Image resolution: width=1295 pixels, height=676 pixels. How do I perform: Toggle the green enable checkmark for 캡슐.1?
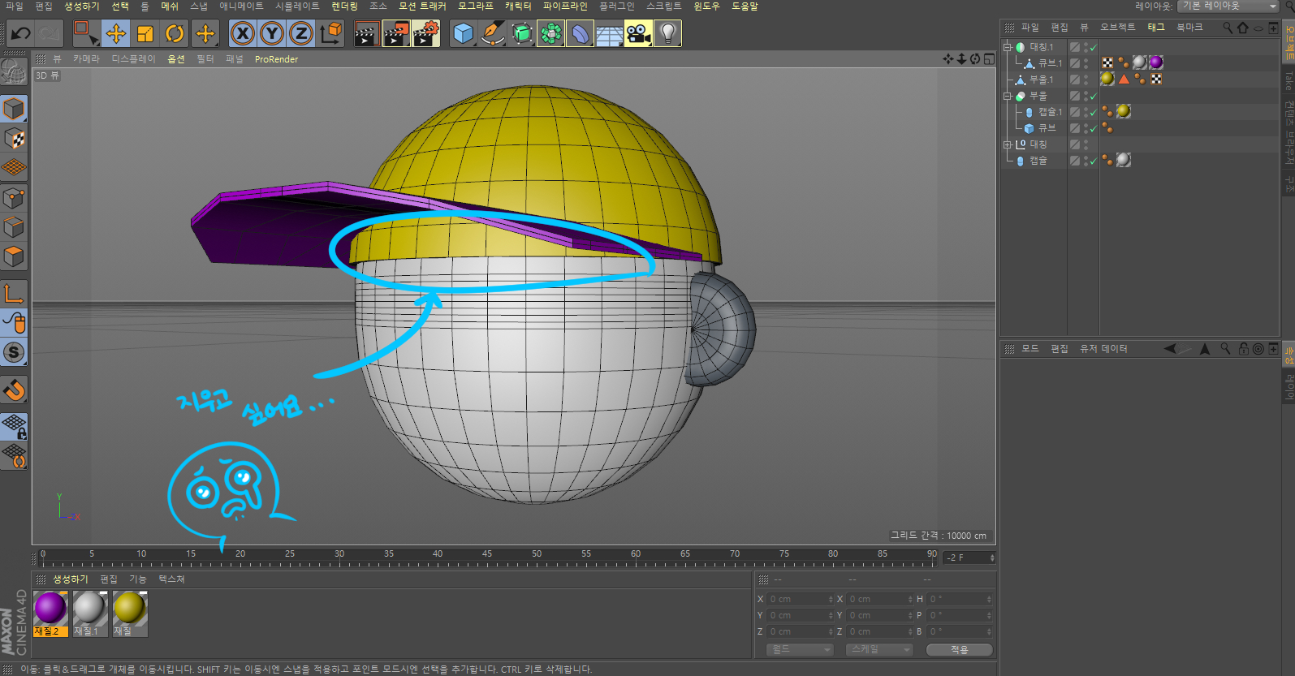tap(1093, 113)
